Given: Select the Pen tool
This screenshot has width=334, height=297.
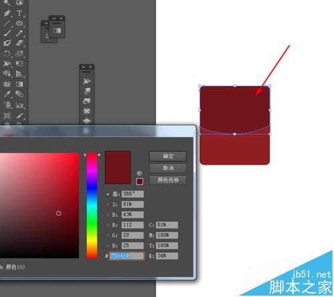Looking at the screenshot, I should click(7, 13).
